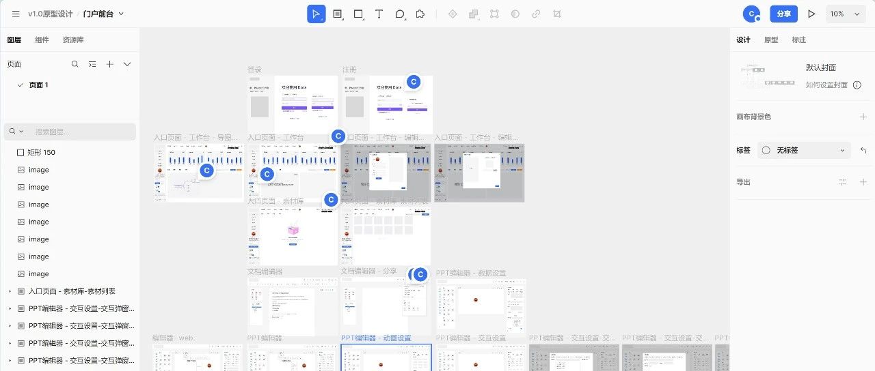Click info icon beside 如何设置封面
This screenshot has height=371, width=875.
click(857, 85)
